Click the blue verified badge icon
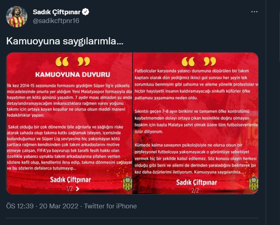Screen dimensions: 280x225 (x=85, y=12)
